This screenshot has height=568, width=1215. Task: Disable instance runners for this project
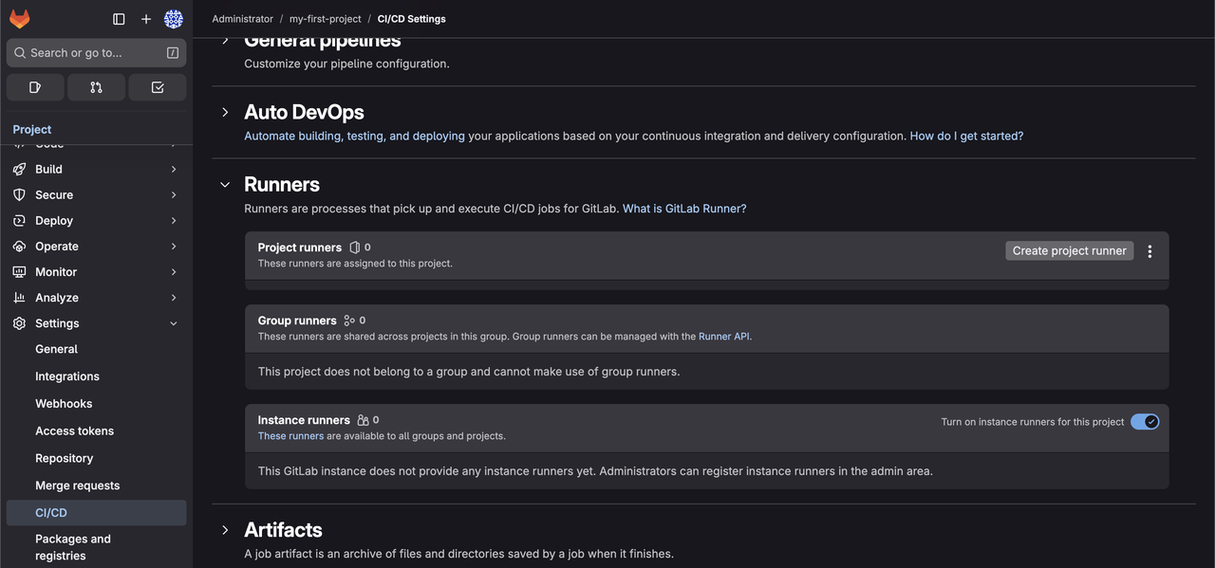[x=1144, y=422]
